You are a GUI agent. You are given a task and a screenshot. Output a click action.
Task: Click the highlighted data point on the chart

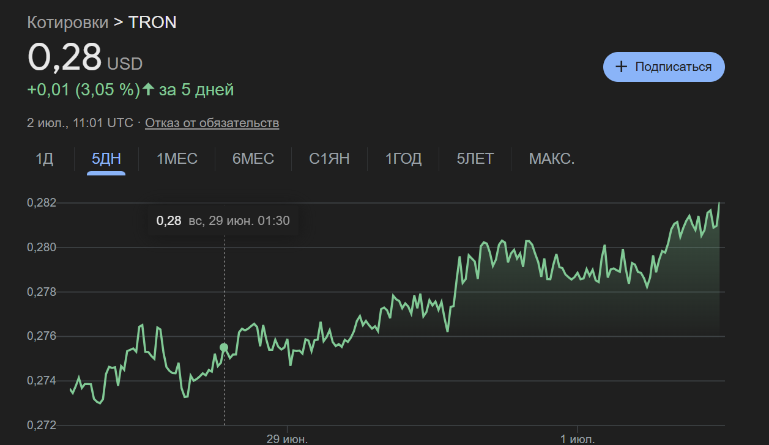[x=224, y=347]
